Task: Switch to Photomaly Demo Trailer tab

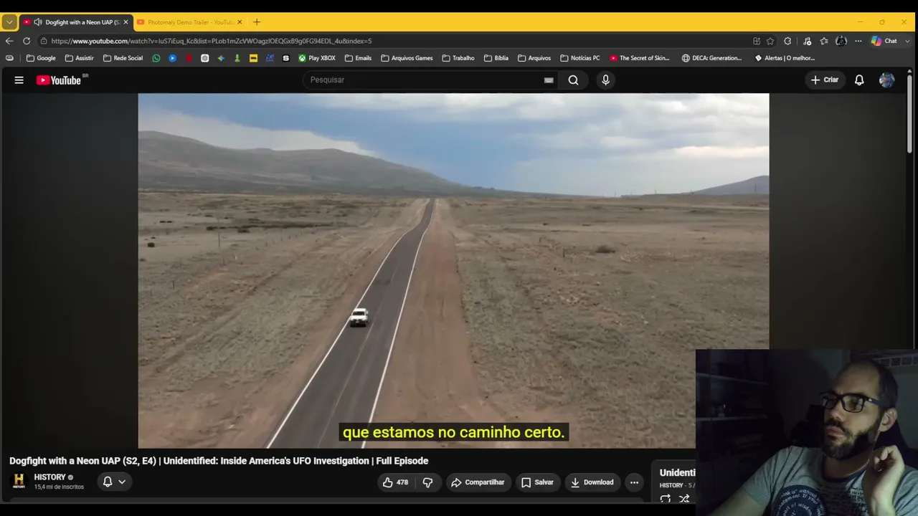Action: tap(190, 22)
